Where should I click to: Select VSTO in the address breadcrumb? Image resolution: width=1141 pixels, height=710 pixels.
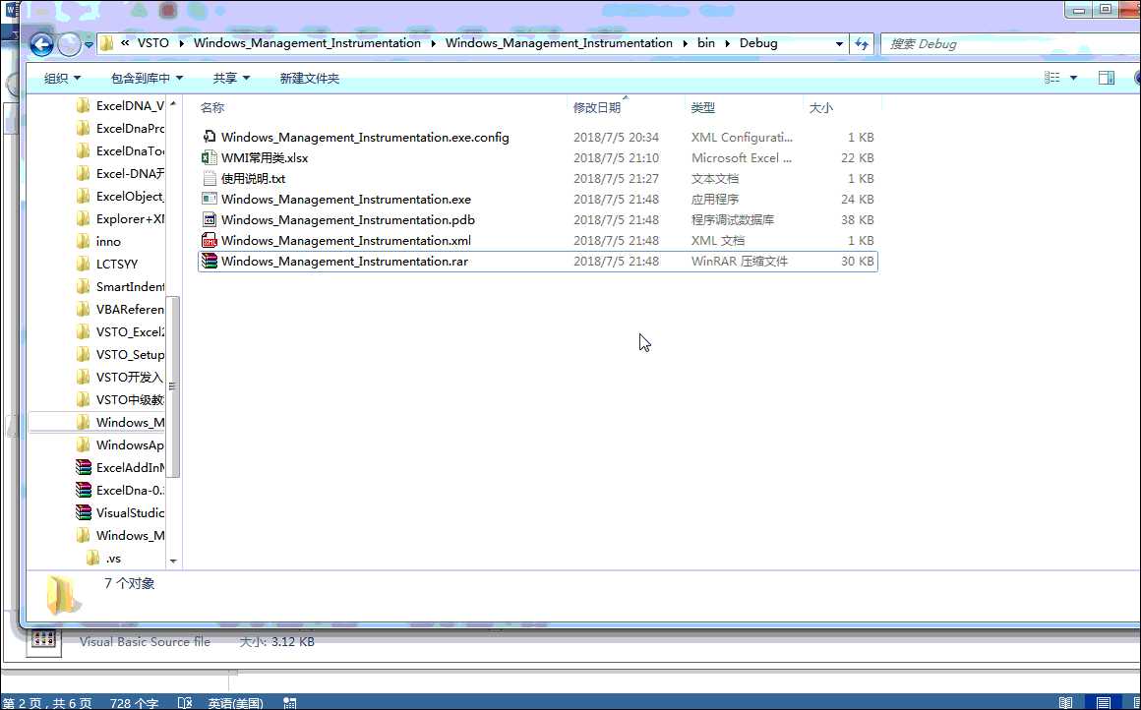point(152,43)
